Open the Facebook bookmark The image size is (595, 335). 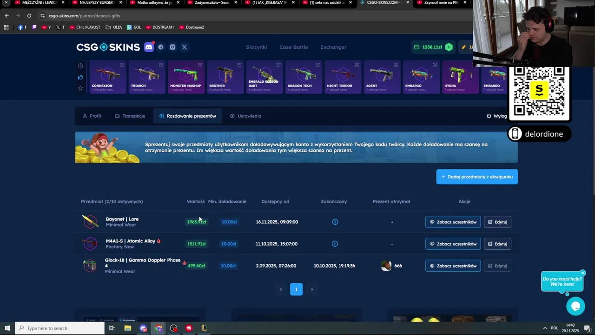(22, 27)
